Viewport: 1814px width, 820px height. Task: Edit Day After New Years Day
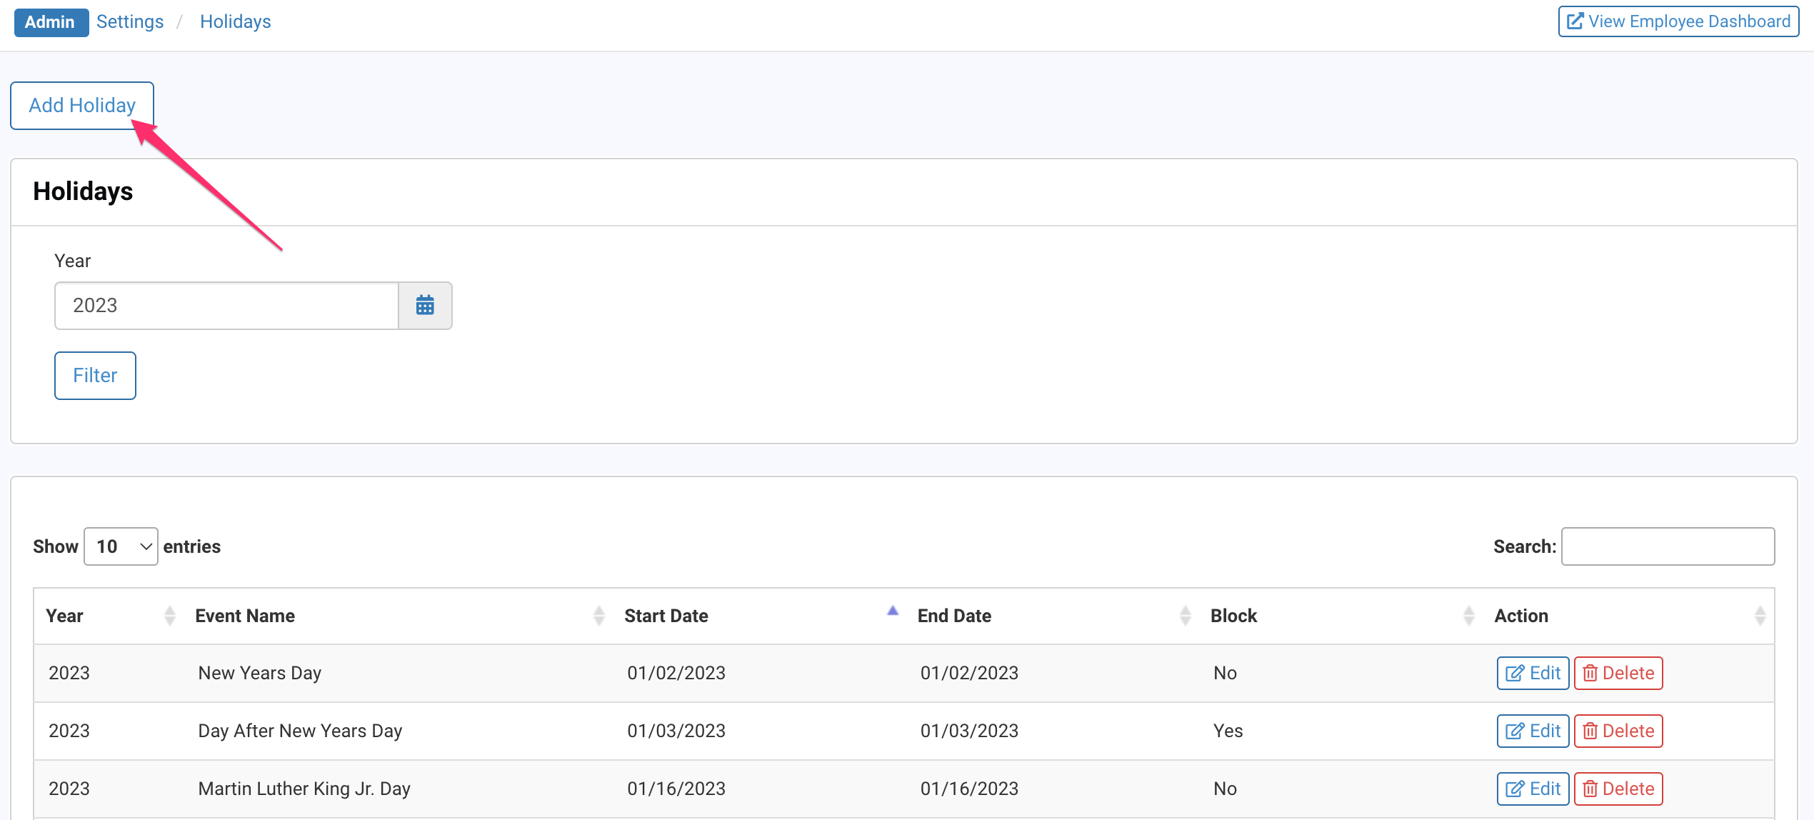tap(1533, 731)
